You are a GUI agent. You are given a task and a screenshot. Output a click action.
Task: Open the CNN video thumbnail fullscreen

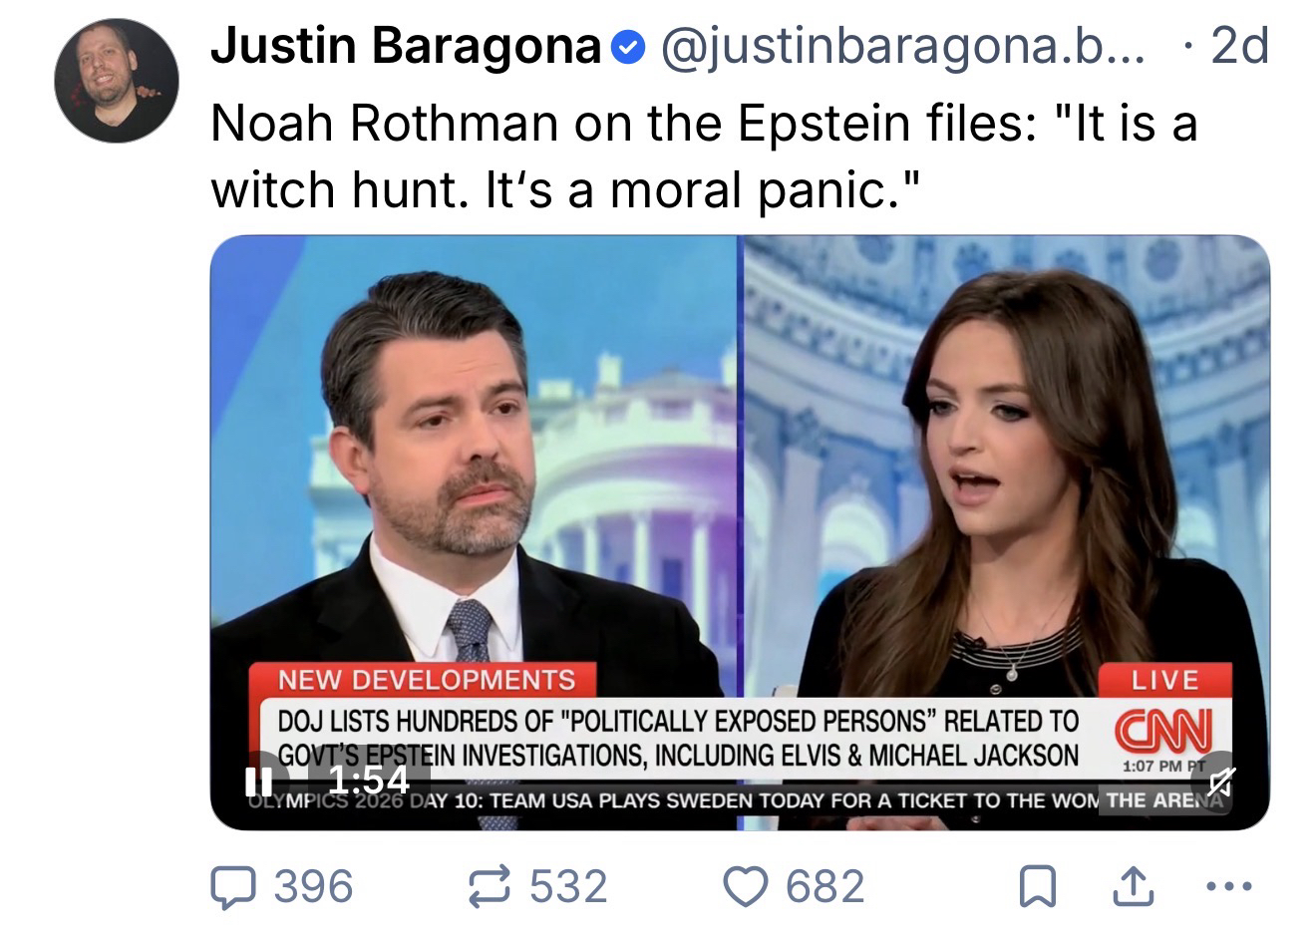[x=740, y=532]
